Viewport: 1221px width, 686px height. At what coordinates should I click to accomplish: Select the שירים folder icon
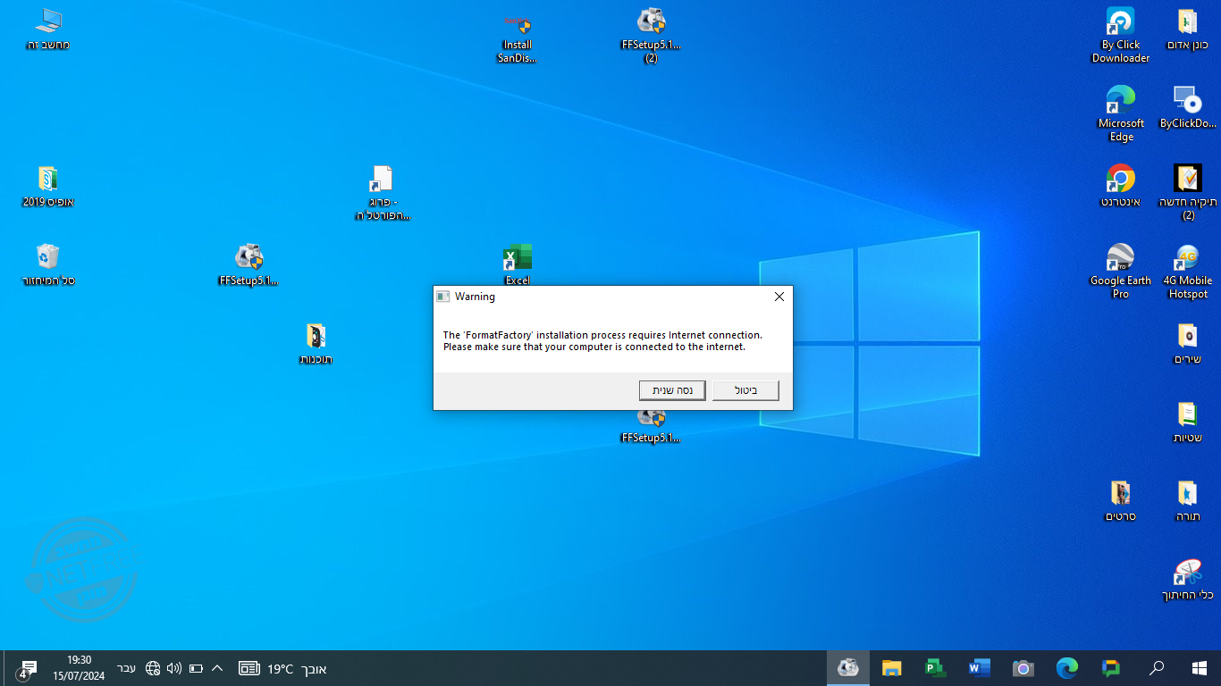pos(1188,343)
